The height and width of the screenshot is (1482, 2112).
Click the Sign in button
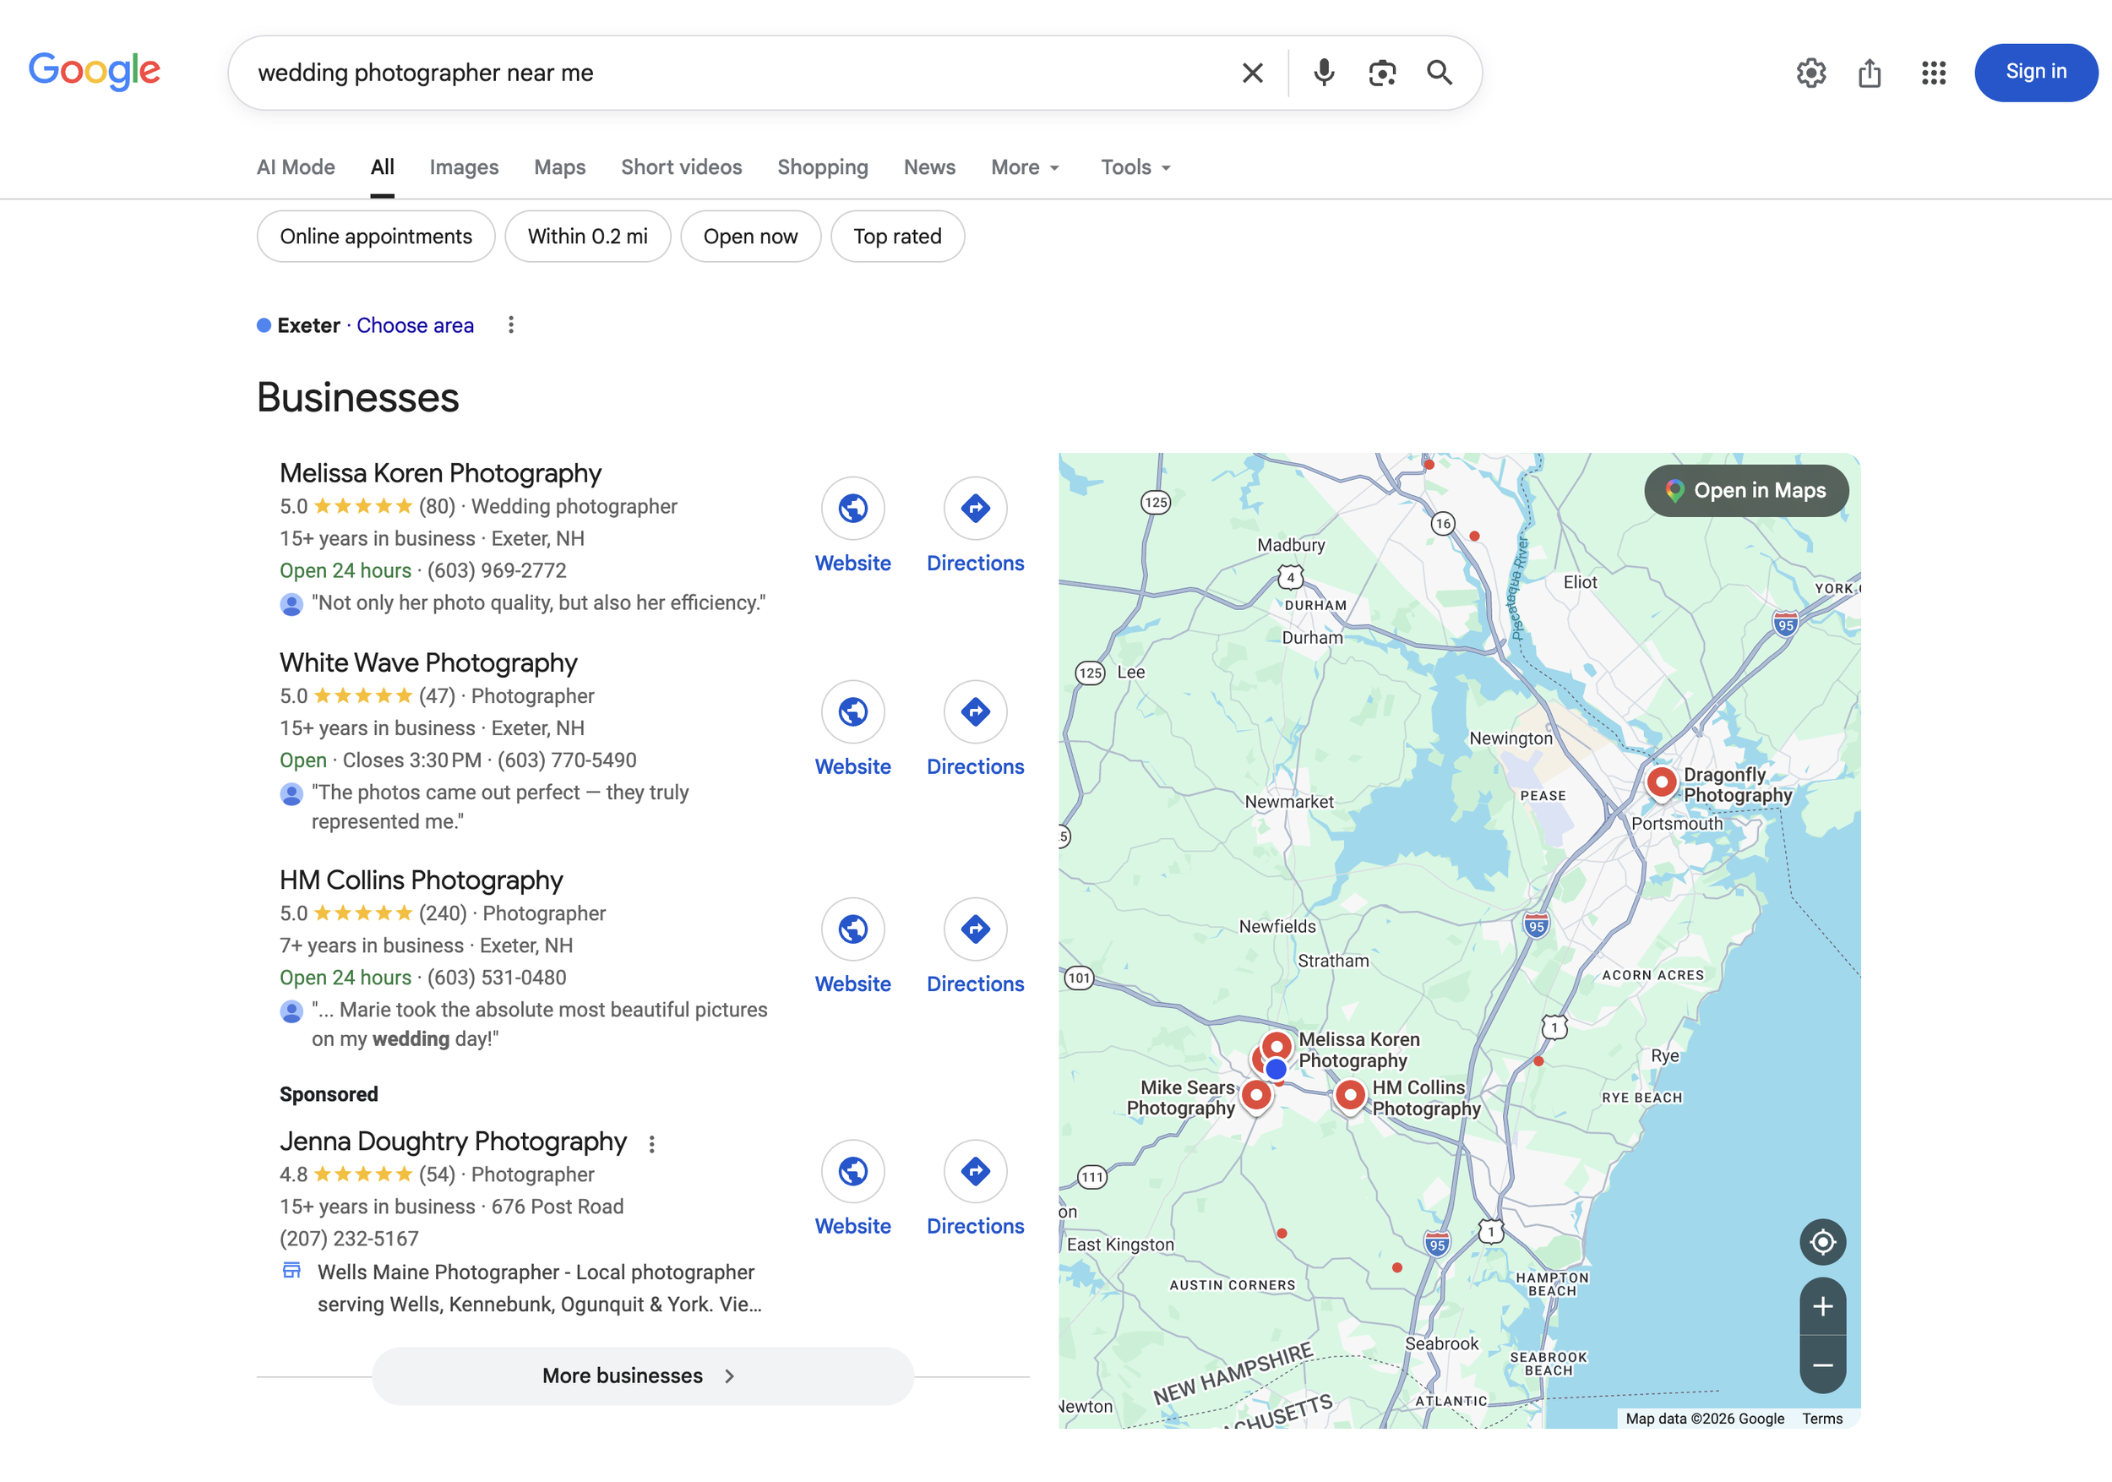pyautogui.click(x=2036, y=72)
